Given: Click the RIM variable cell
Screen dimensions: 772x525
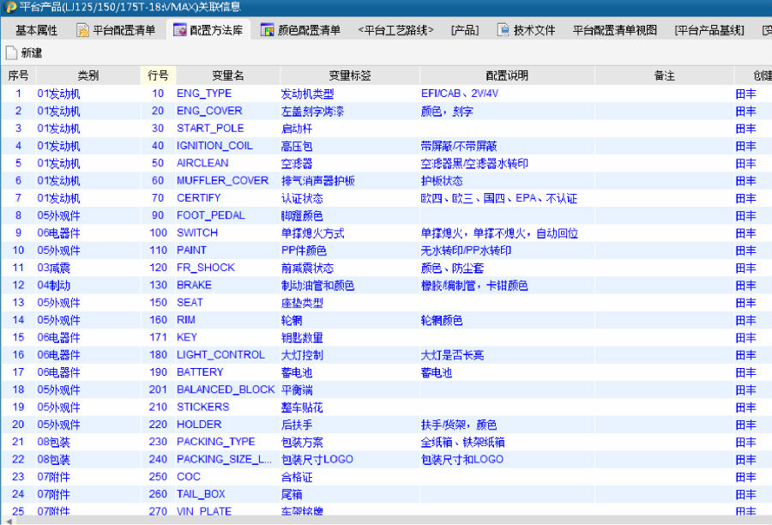Looking at the screenshot, I should [228, 320].
